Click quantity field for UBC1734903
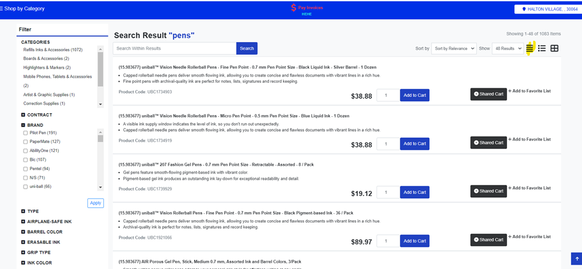The image size is (582, 269). (388, 95)
